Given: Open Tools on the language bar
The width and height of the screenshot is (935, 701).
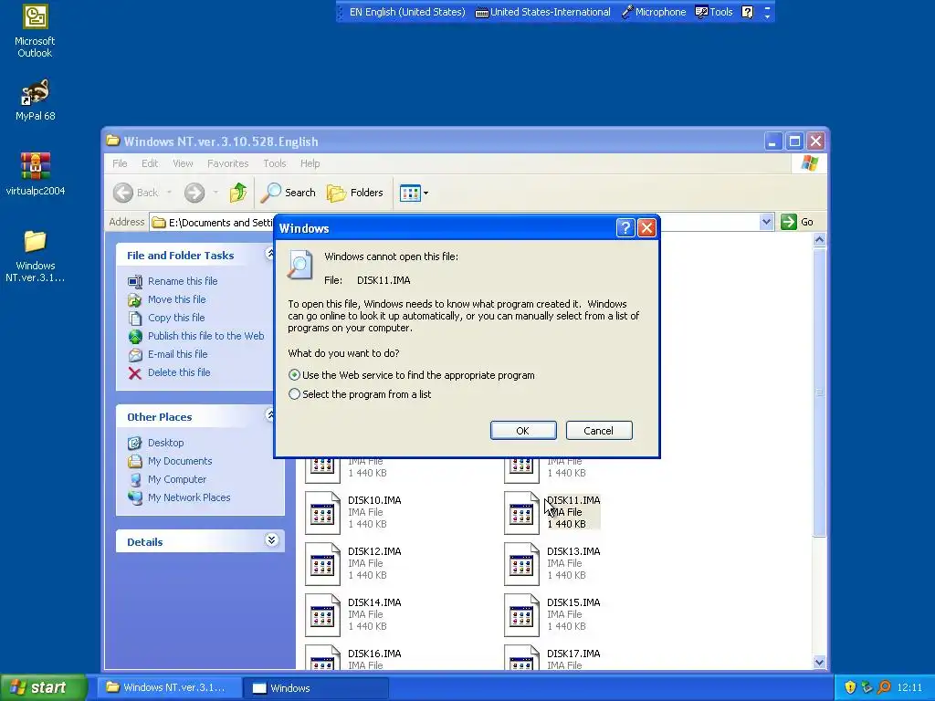Looking at the screenshot, I should [714, 12].
